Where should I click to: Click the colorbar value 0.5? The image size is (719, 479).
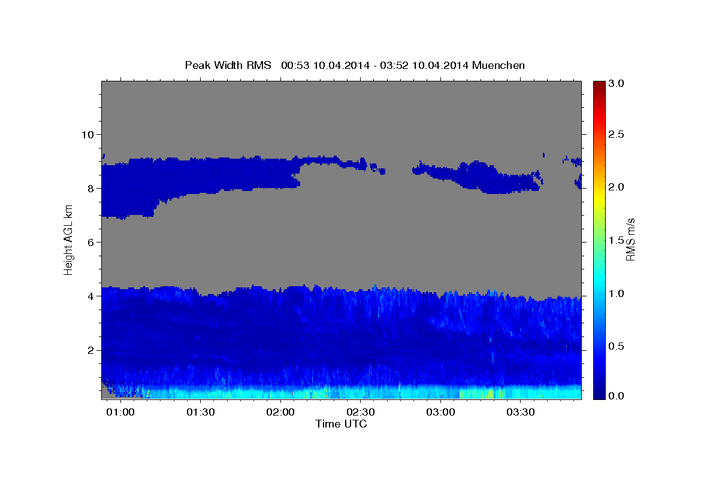click(x=617, y=346)
